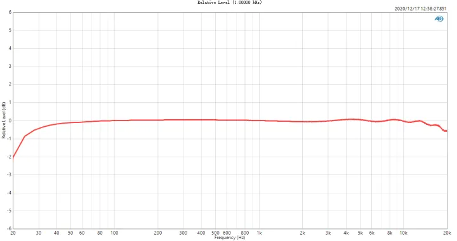This screenshot has height=241, width=457.
Task: Click the -1 dB level axis tick
Action: tap(10, 138)
